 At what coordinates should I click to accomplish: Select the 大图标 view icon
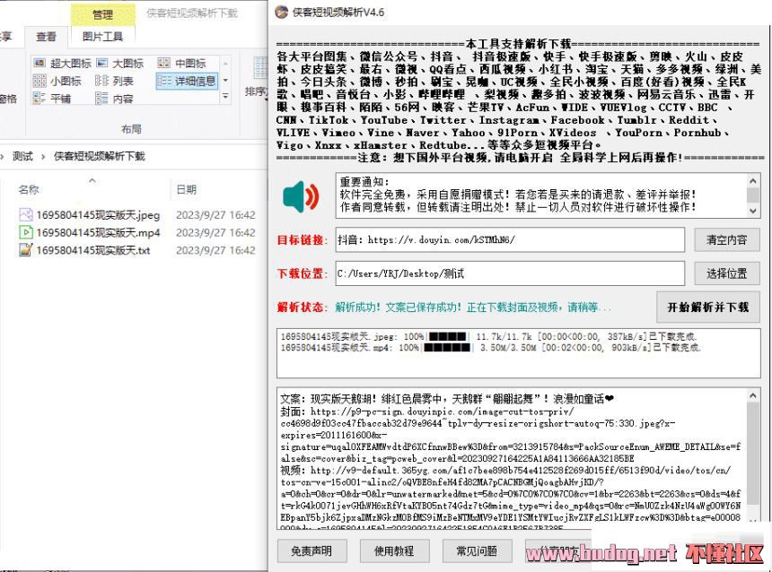[x=102, y=63]
